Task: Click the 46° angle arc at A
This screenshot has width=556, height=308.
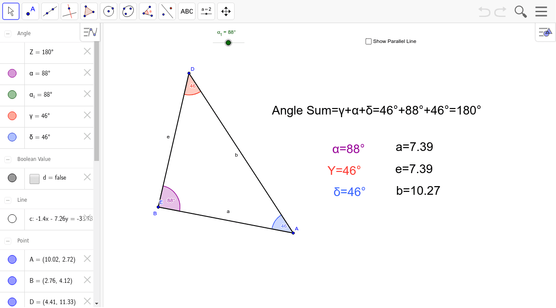Action: pos(281,224)
